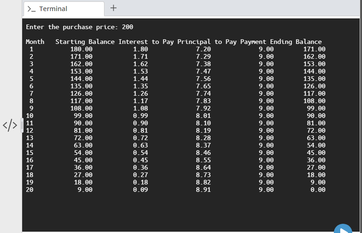
Task: Click the interest value 1.44
Action: click(x=141, y=79)
